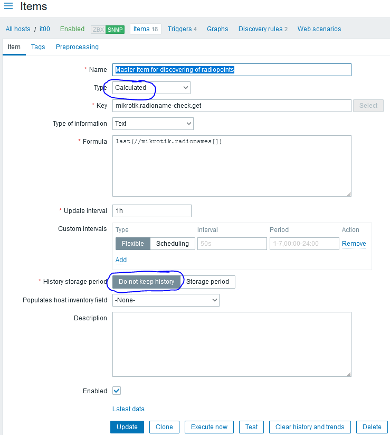Toggle the Enabled checkbox
Image resolution: width=390 pixels, height=435 pixels.
tap(117, 391)
